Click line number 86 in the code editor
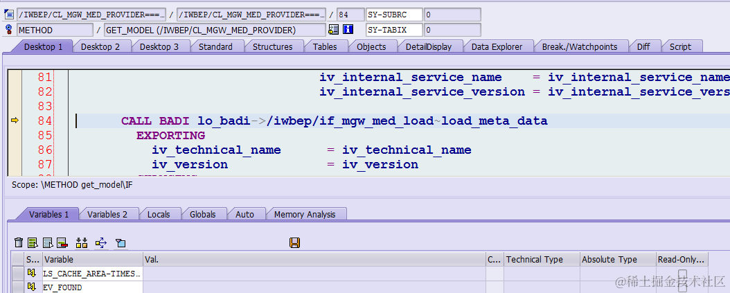 click(x=44, y=150)
